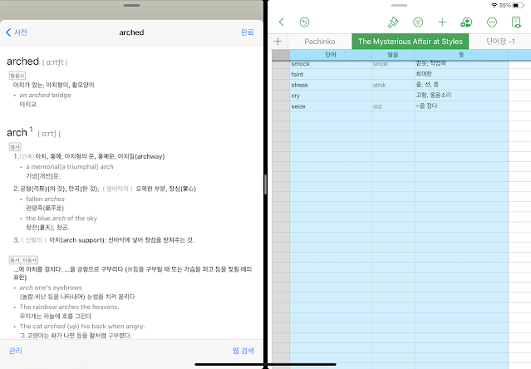Go back from the Numbers spreadsheet
Viewport: 531px width, 369px height.
282,22
